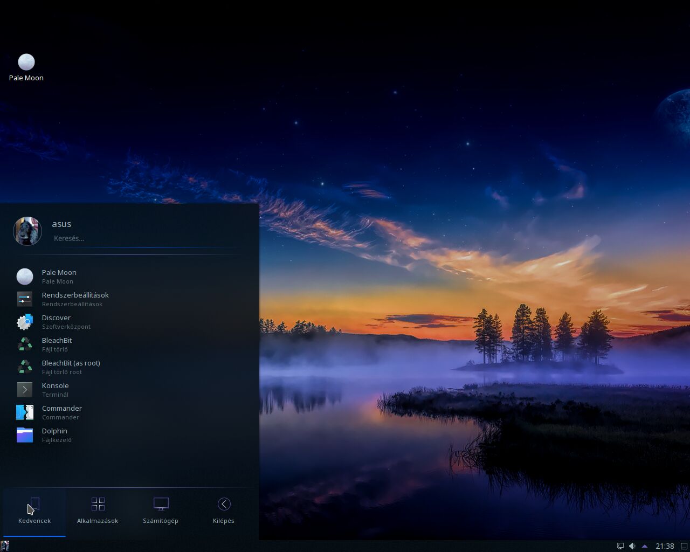Switch to the Számítógép tab
The width and height of the screenshot is (690, 552).
pyautogui.click(x=161, y=512)
